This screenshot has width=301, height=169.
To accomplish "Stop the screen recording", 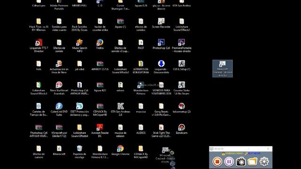I will (x=217, y=161).
